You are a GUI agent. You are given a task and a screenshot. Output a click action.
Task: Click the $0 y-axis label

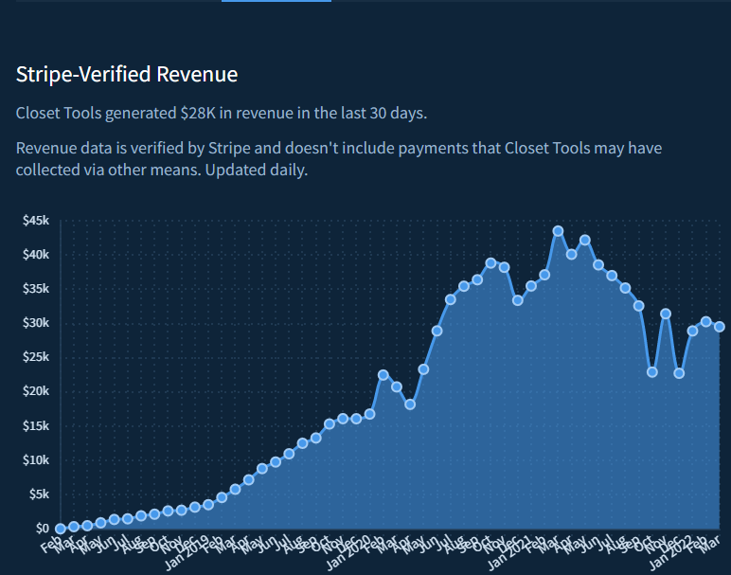pyautogui.click(x=42, y=528)
